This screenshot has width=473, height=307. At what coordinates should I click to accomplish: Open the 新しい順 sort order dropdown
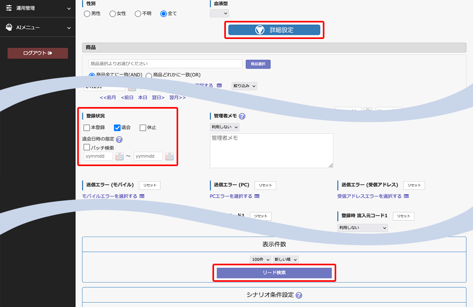click(286, 259)
